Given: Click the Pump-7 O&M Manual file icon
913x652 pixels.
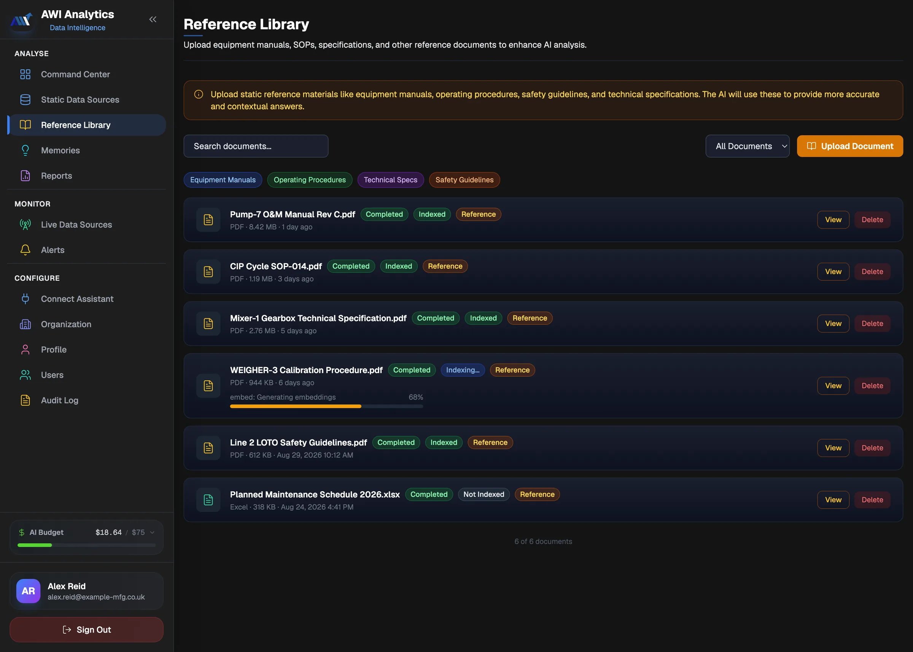Looking at the screenshot, I should [x=208, y=219].
